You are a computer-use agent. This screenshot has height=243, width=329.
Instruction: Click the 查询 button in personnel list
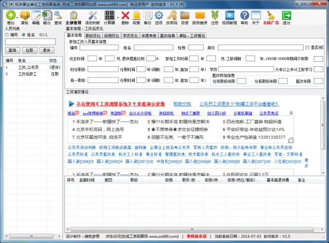[x=13, y=50]
